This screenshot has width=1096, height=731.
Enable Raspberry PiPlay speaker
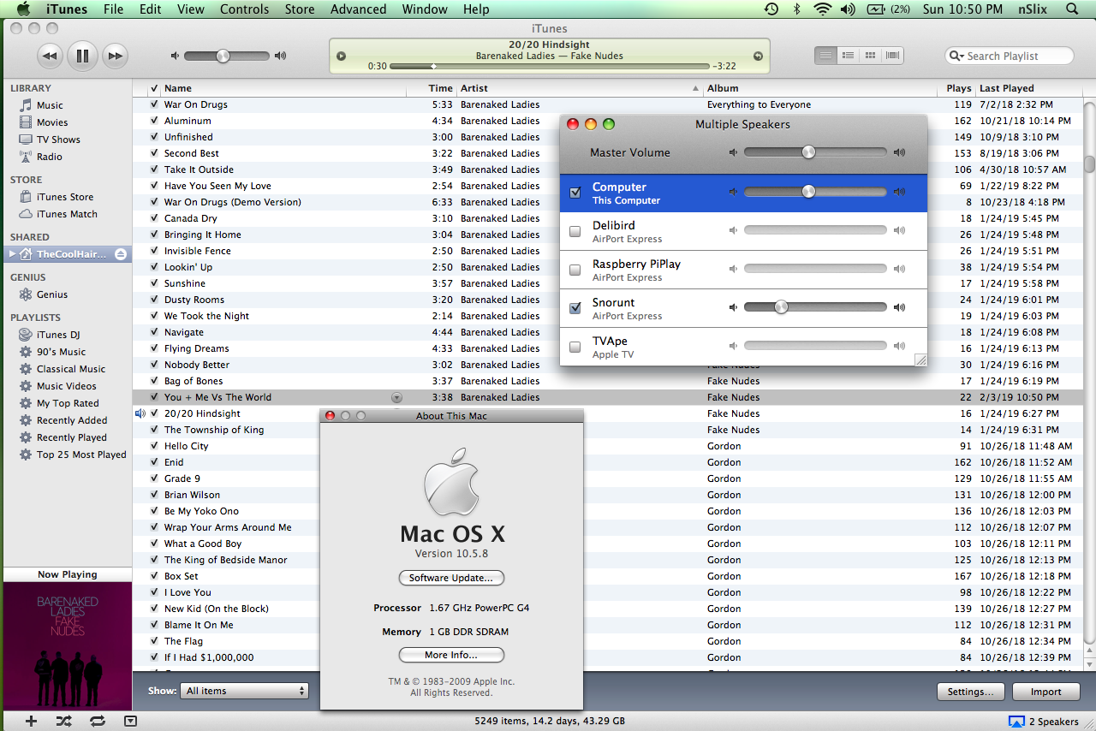point(575,270)
